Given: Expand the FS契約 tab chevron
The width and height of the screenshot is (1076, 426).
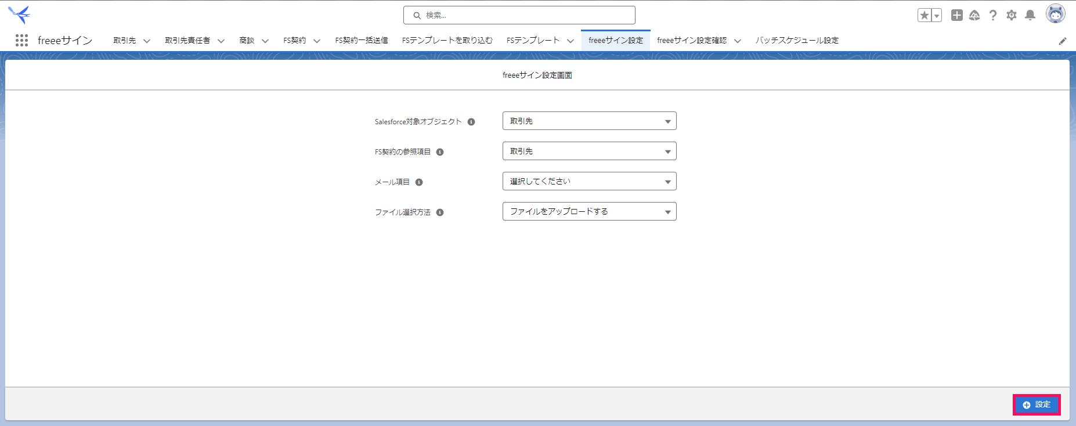Looking at the screenshot, I should 317,41.
